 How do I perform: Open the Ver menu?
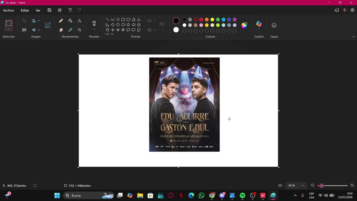click(38, 10)
